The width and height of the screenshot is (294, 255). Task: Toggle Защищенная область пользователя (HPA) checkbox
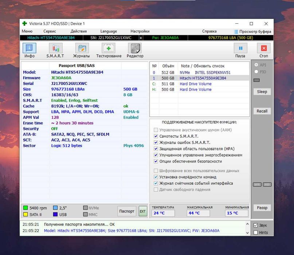[156, 149]
